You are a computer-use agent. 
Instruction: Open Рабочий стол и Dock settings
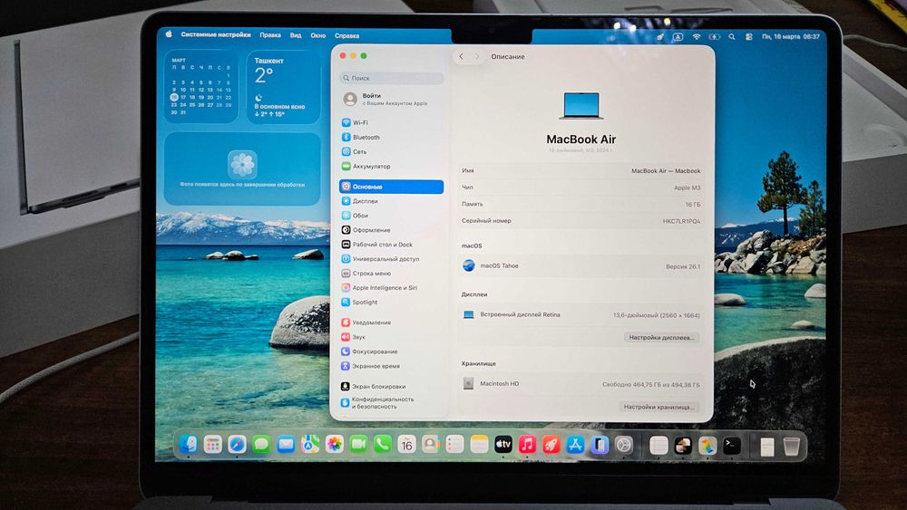[392, 245]
